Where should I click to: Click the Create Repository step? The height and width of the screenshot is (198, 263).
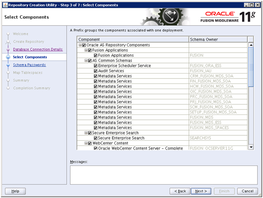pyautogui.click(x=28, y=41)
